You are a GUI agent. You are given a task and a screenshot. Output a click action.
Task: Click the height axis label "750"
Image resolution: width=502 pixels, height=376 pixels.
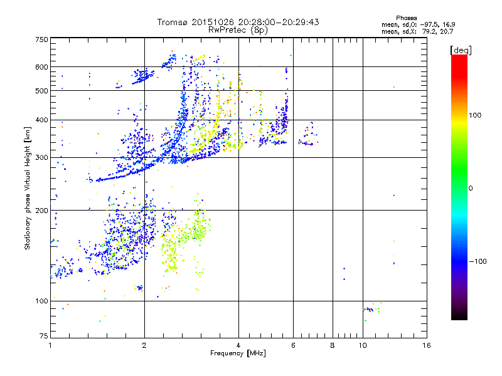pyautogui.click(x=41, y=39)
